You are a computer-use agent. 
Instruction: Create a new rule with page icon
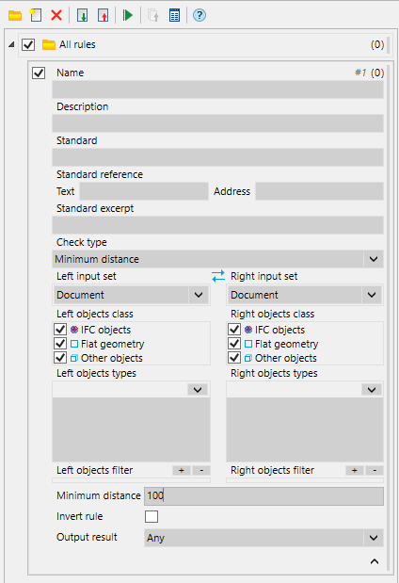click(x=36, y=16)
